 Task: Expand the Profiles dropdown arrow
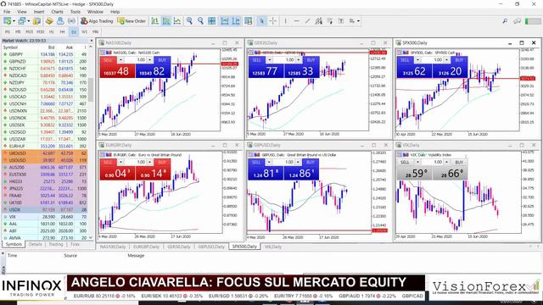[28, 21]
